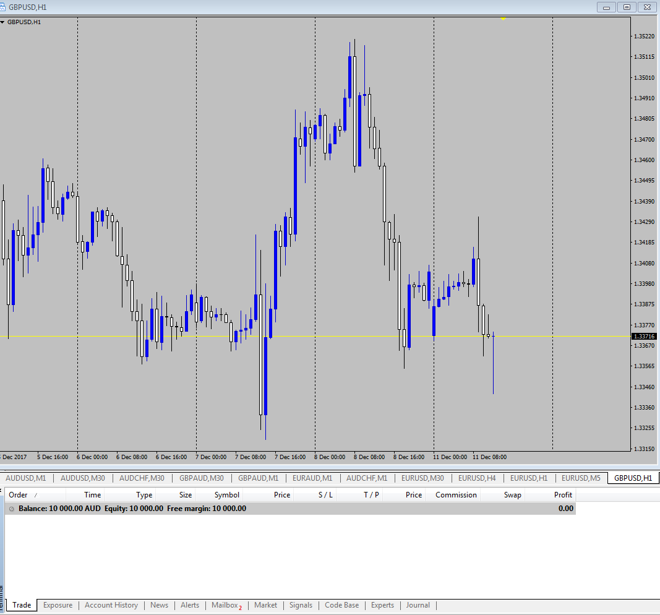Click the 8 Dec 00:00 time axis label
This screenshot has width=660, height=615.
(x=330, y=457)
